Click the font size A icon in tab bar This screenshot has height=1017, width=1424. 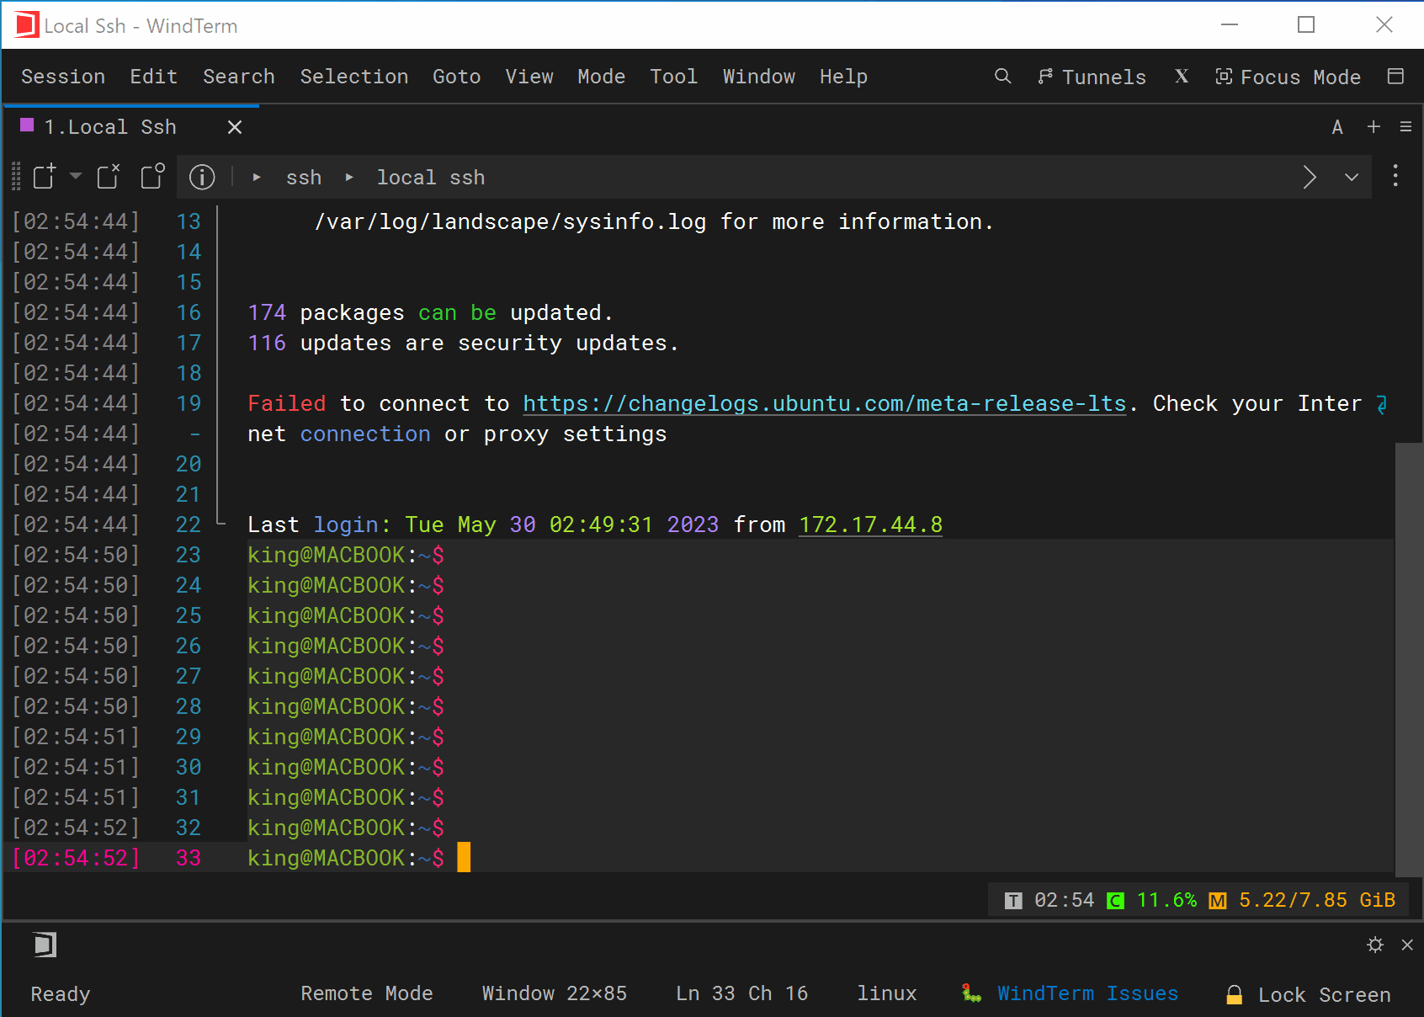click(x=1337, y=127)
